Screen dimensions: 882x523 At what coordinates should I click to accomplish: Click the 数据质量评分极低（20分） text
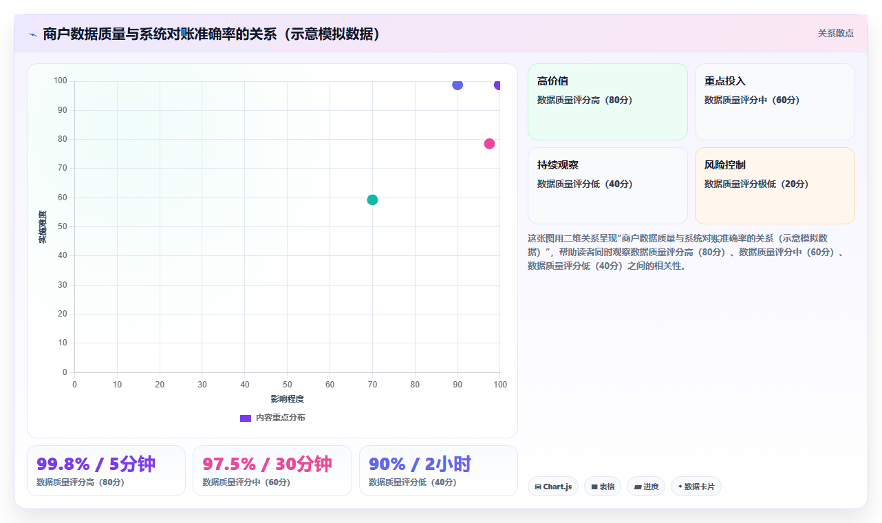tap(757, 184)
